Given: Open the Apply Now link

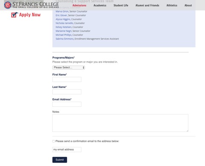Looking at the screenshot, I should click(30, 15).
